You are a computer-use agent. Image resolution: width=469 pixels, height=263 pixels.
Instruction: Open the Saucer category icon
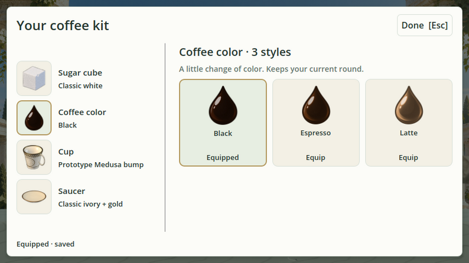pos(34,196)
